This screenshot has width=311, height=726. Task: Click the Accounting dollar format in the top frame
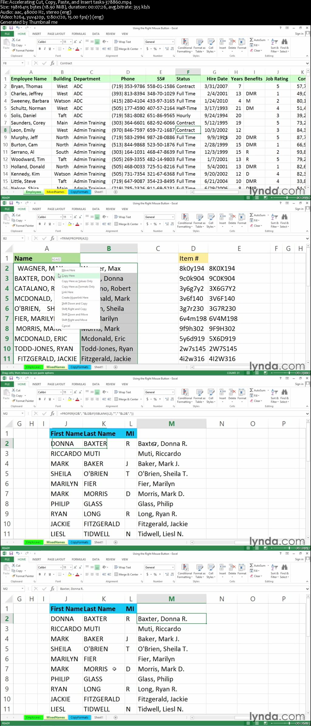coord(147,49)
